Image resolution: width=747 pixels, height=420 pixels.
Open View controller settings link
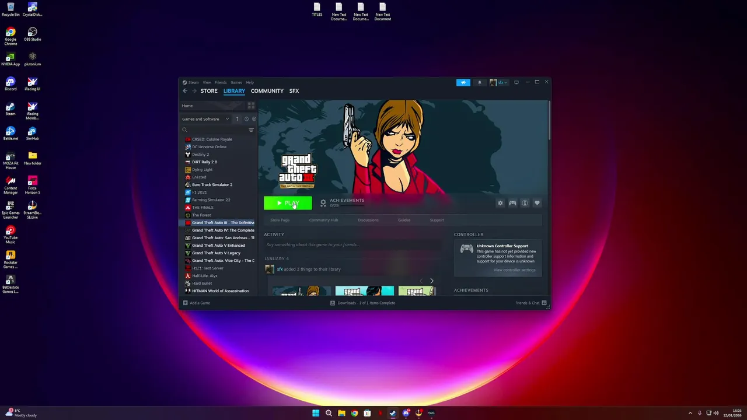tap(514, 270)
